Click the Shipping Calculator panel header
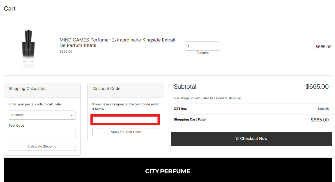The width and height of the screenshot is (335, 182). point(27,88)
